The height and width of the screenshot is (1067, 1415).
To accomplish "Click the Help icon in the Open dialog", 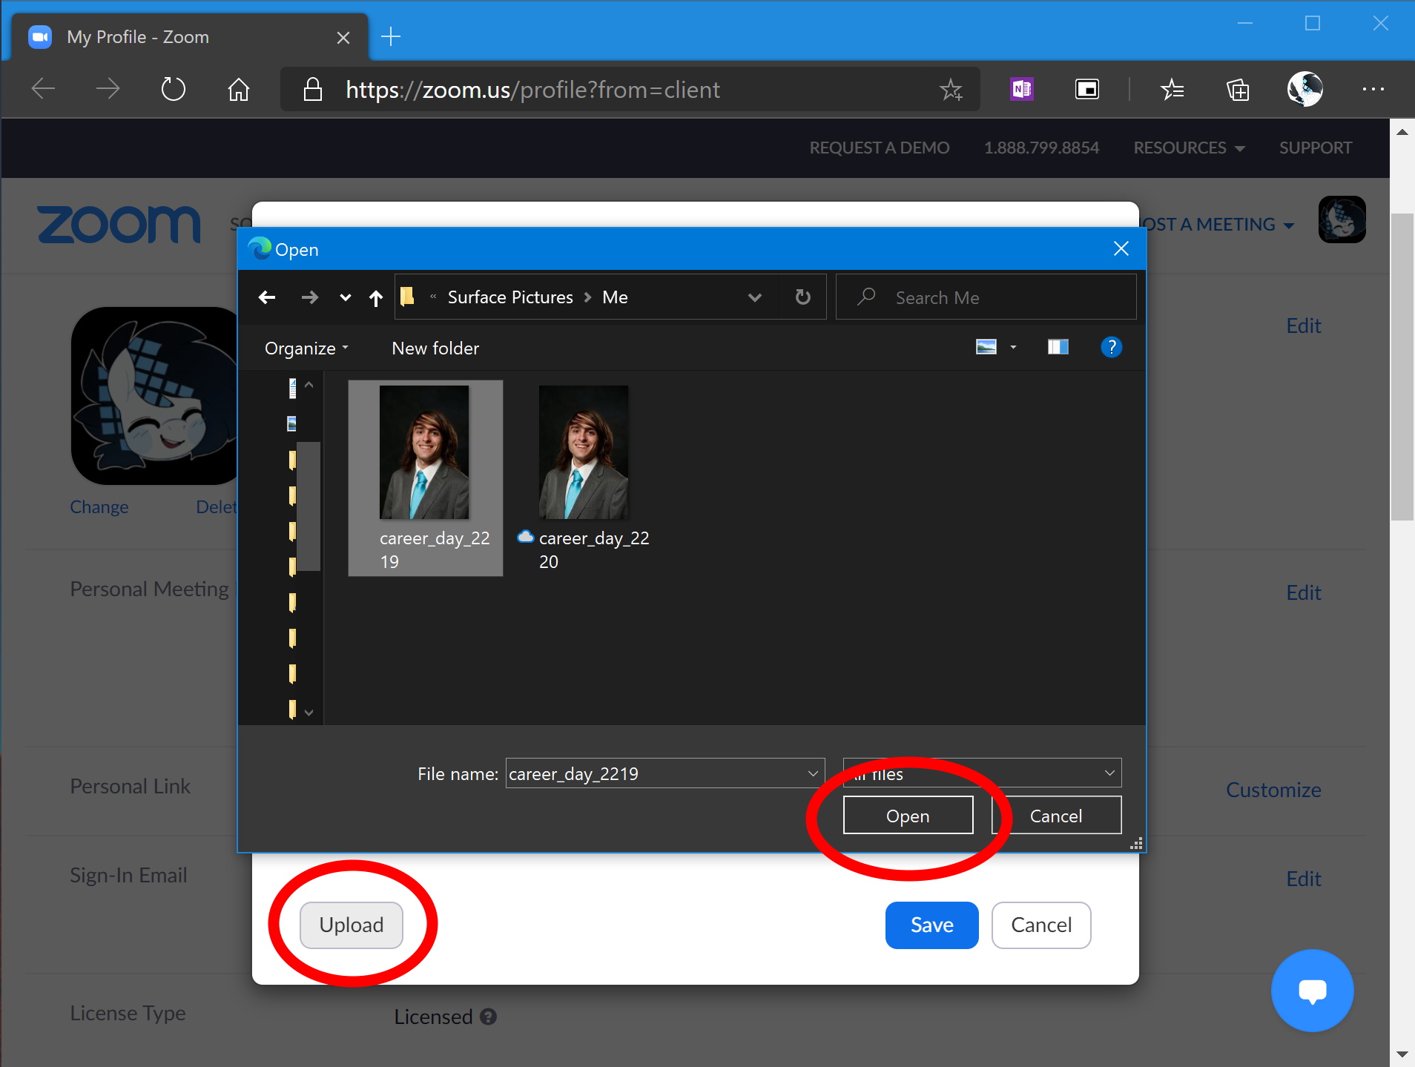I will click(1110, 347).
